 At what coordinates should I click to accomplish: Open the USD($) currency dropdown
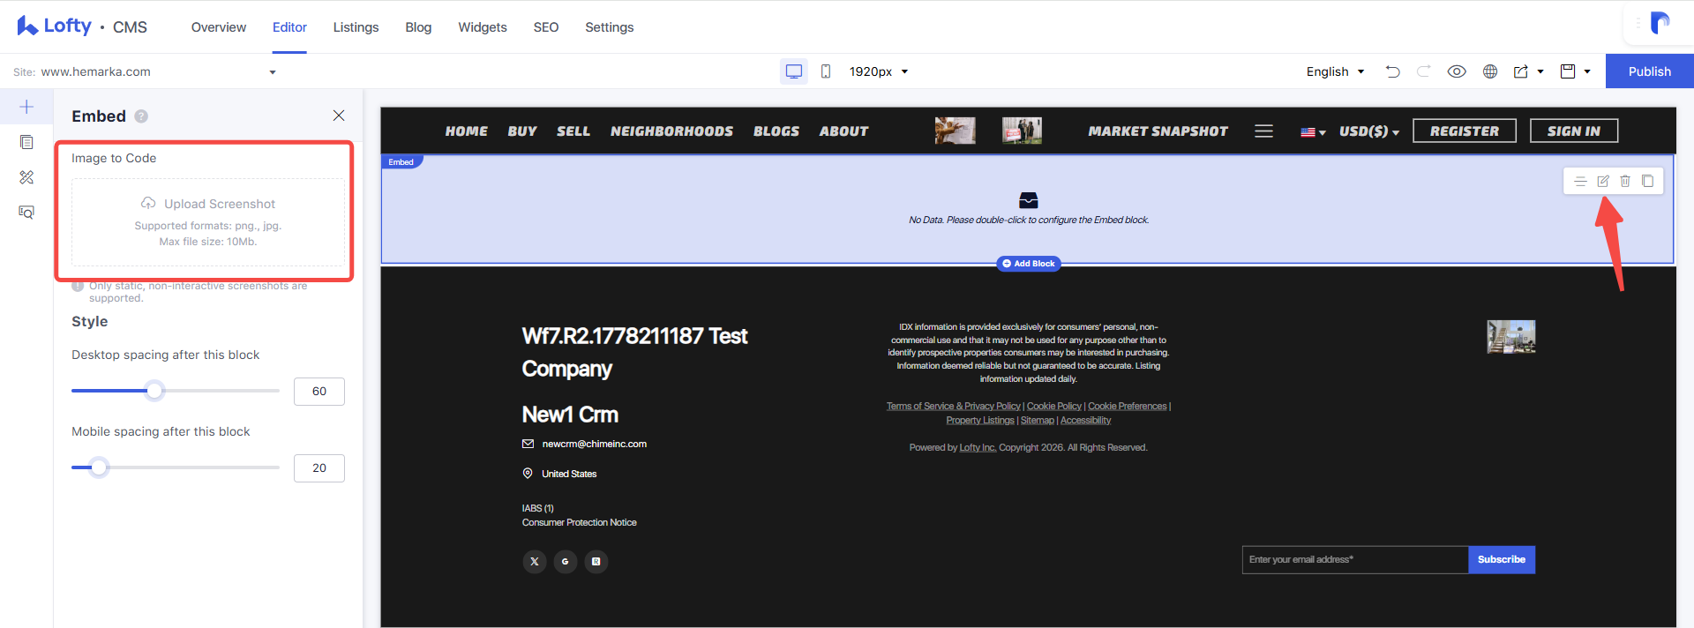click(x=1369, y=131)
